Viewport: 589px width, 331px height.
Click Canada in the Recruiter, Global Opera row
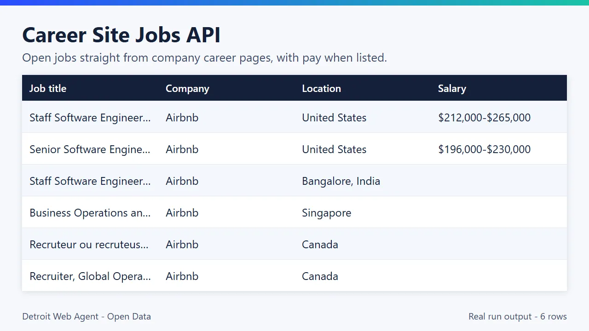tap(320, 276)
